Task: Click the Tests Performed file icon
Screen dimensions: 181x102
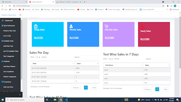Action: point(2,26)
